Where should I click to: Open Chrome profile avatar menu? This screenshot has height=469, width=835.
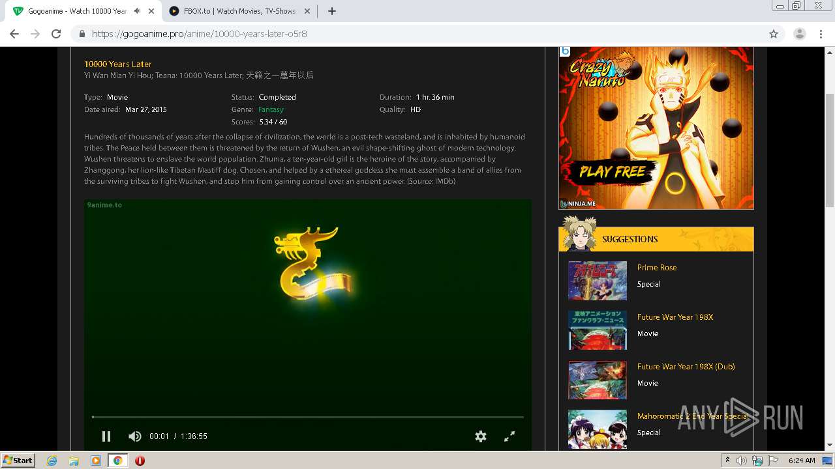click(x=800, y=34)
